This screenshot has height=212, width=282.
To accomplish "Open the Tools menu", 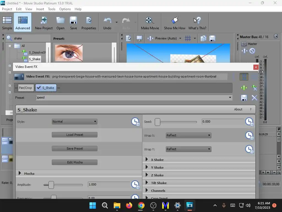I will point(51,9).
